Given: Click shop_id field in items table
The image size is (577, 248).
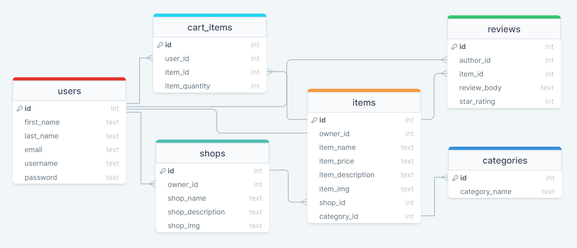Looking at the screenshot, I should click(x=364, y=202).
